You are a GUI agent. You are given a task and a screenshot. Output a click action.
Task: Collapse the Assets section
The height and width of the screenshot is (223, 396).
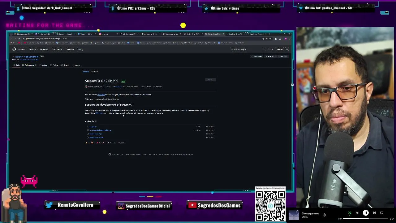tap(89, 121)
